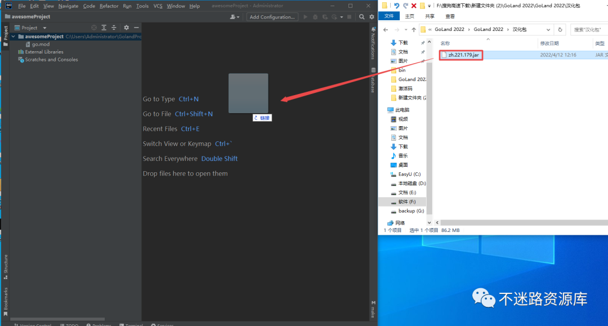The image size is (608, 326).
Task: Open the 文件 tab in Explorer
Action: pos(389,16)
